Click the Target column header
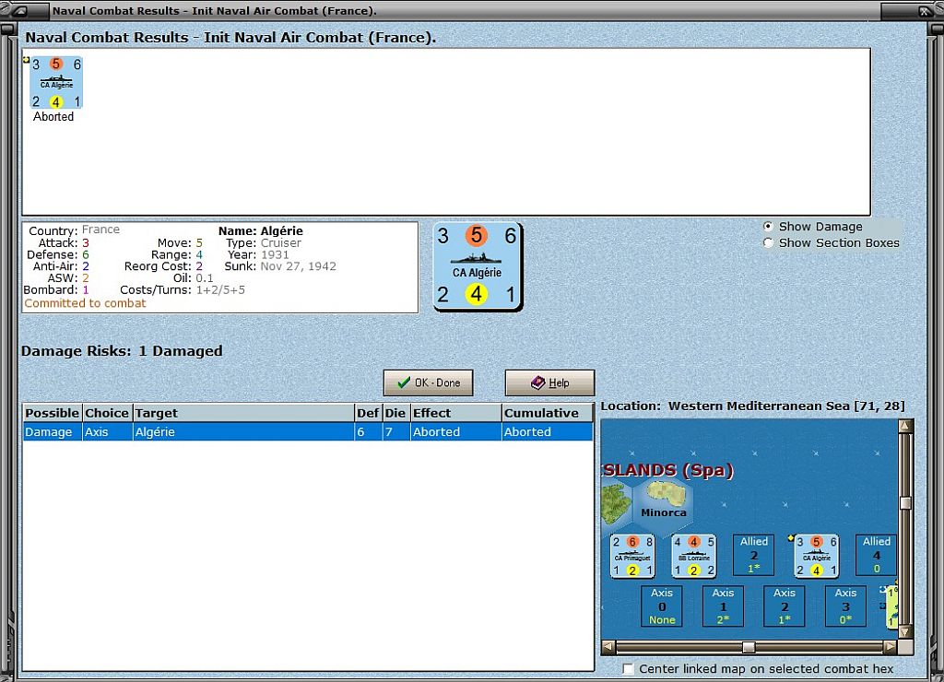 tap(243, 413)
